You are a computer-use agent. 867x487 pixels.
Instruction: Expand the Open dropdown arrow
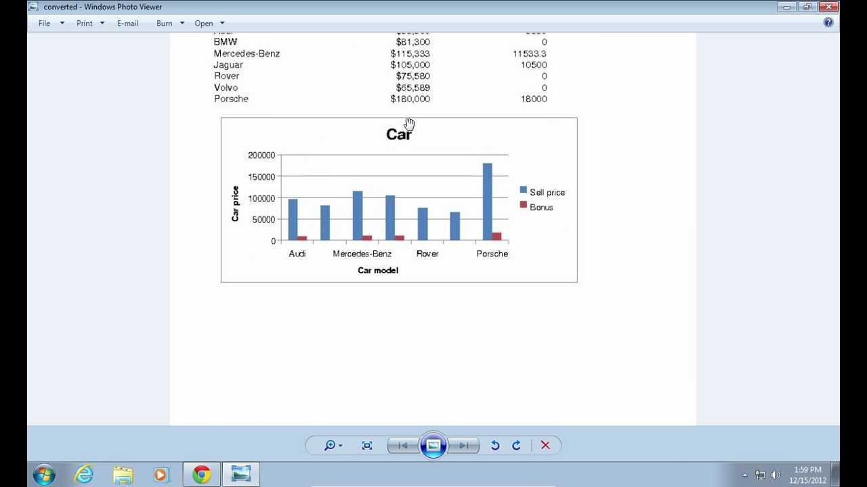click(222, 23)
